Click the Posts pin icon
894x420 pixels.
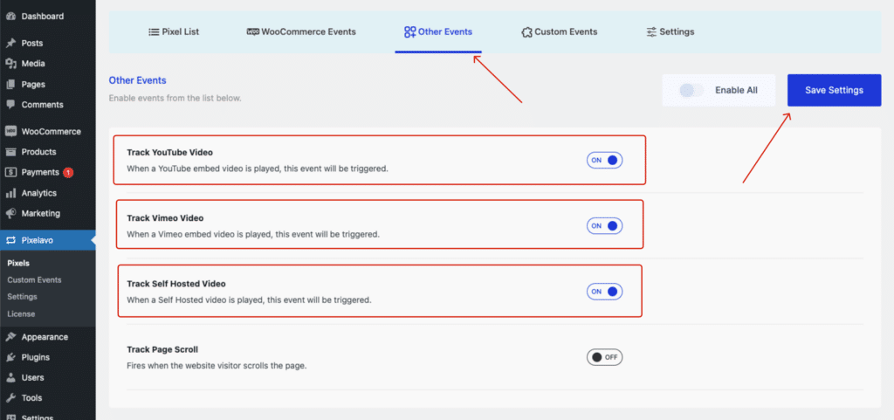click(10, 43)
